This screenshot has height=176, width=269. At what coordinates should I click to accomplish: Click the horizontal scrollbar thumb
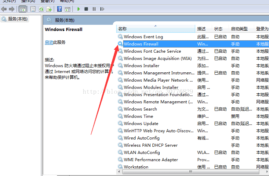coord(191,172)
